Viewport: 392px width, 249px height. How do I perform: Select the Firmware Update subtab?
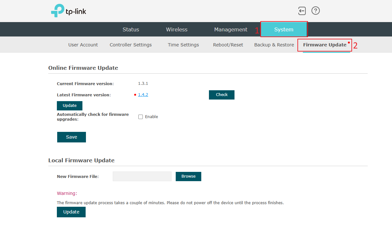click(x=325, y=45)
